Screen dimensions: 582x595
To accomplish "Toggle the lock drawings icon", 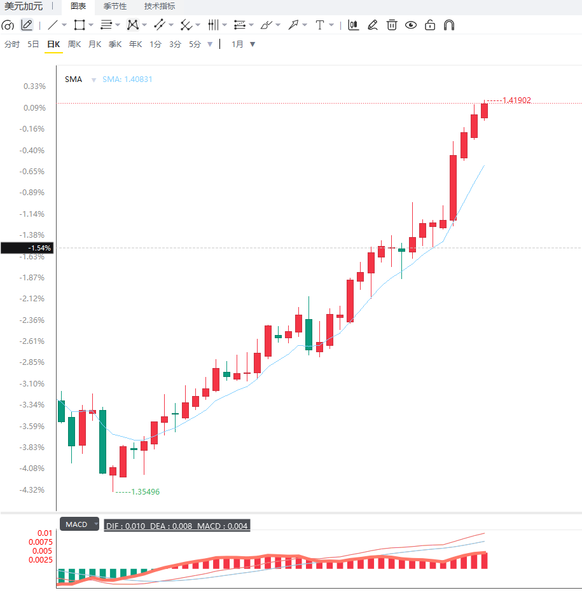I will click(430, 25).
